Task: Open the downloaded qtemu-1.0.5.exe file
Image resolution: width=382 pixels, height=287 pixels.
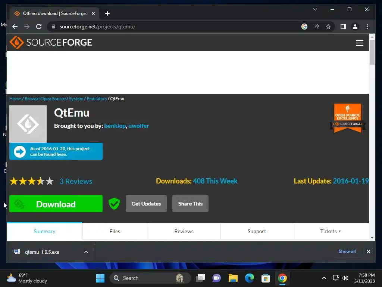Action: coord(42,252)
